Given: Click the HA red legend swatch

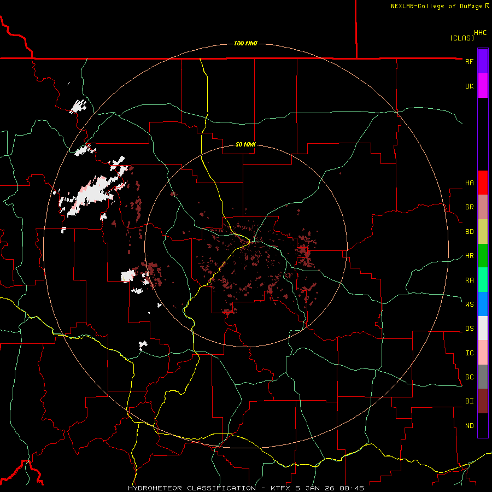Looking at the screenshot, I should coord(483,183).
